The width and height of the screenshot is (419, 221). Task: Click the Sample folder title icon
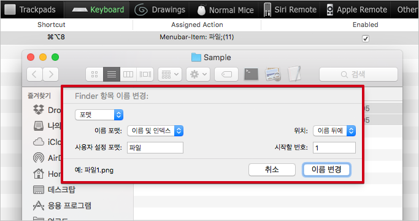point(196,57)
